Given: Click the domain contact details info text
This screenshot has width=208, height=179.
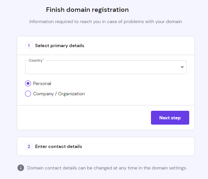Looking at the screenshot, I should click(x=107, y=168).
